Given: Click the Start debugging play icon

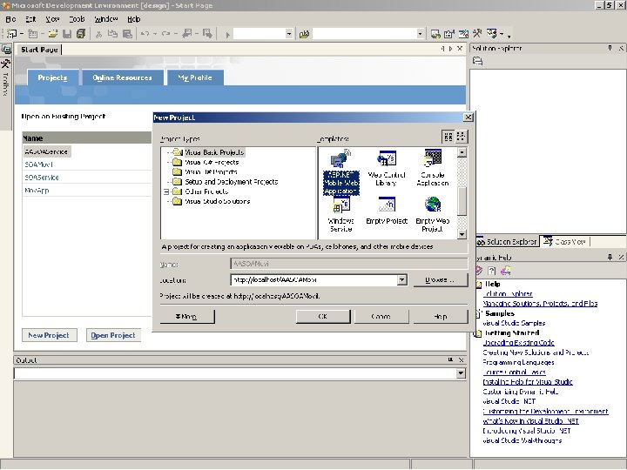Looking at the screenshot, I should coord(227,35).
